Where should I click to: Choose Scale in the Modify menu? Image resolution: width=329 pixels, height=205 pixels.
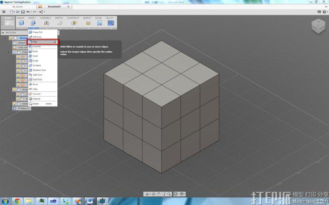tap(43, 61)
